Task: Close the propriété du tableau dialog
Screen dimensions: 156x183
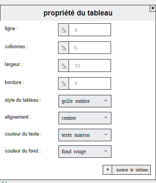Action: tap(153, 8)
